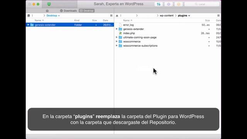Sort left pane by Name column
This screenshot has height=139, width=247.
39,20
